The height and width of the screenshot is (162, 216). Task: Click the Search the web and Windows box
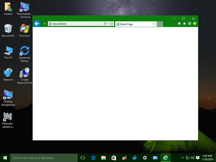tap(44, 158)
